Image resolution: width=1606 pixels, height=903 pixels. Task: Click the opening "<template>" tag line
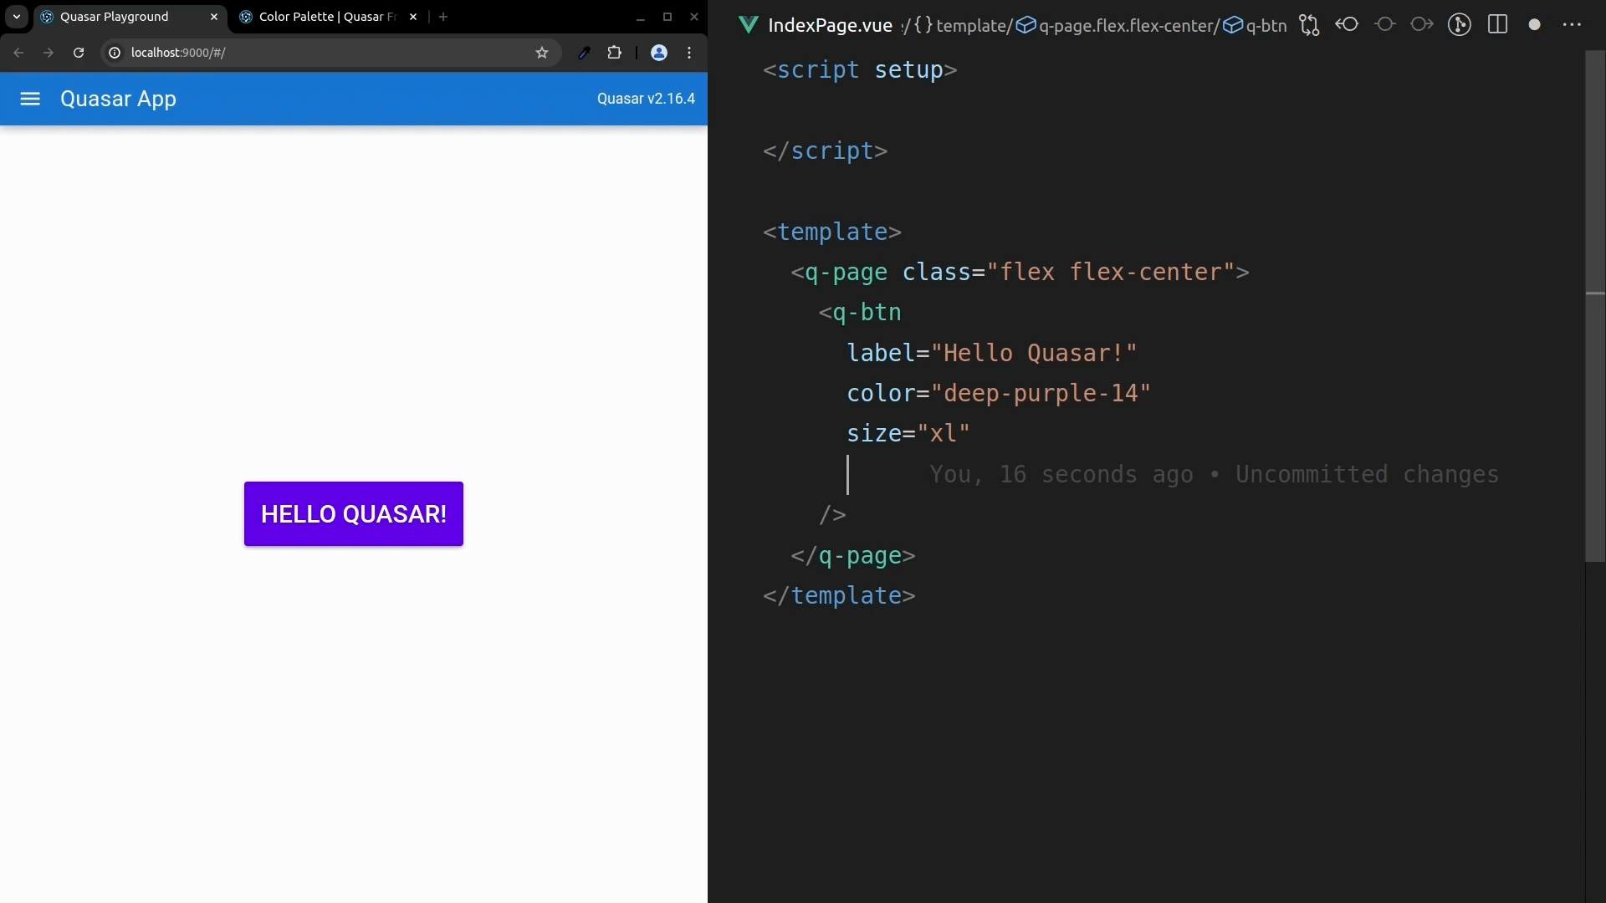(832, 232)
